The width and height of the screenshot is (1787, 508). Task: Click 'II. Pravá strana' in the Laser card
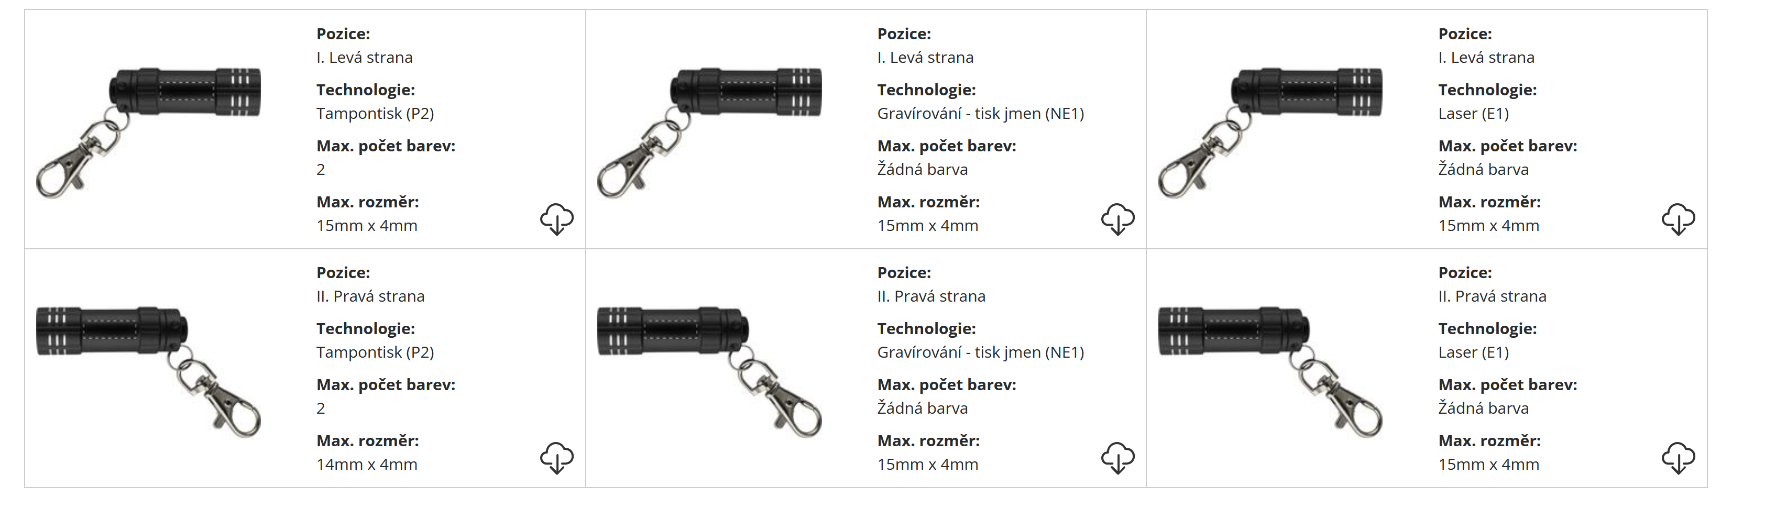click(x=1492, y=296)
